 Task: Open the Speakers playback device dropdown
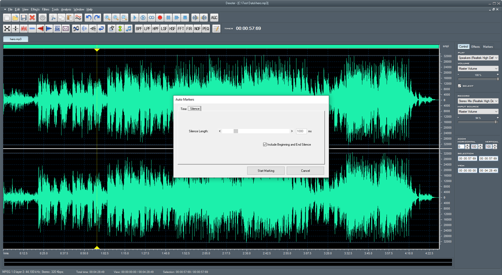click(478, 58)
